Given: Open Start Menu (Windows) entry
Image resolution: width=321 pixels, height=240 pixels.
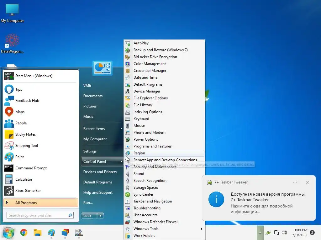Looking at the screenshot, I should (41, 76).
